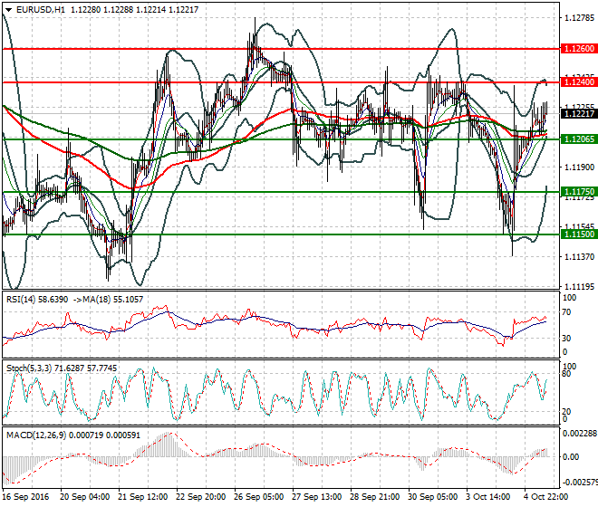This screenshot has height=507, width=598.
Task: Click the 20 Sep 04:00 time label
Action: (84, 497)
